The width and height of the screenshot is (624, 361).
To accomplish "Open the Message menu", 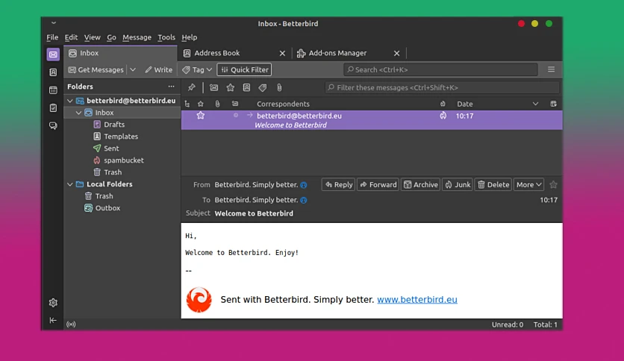I will click(137, 37).
